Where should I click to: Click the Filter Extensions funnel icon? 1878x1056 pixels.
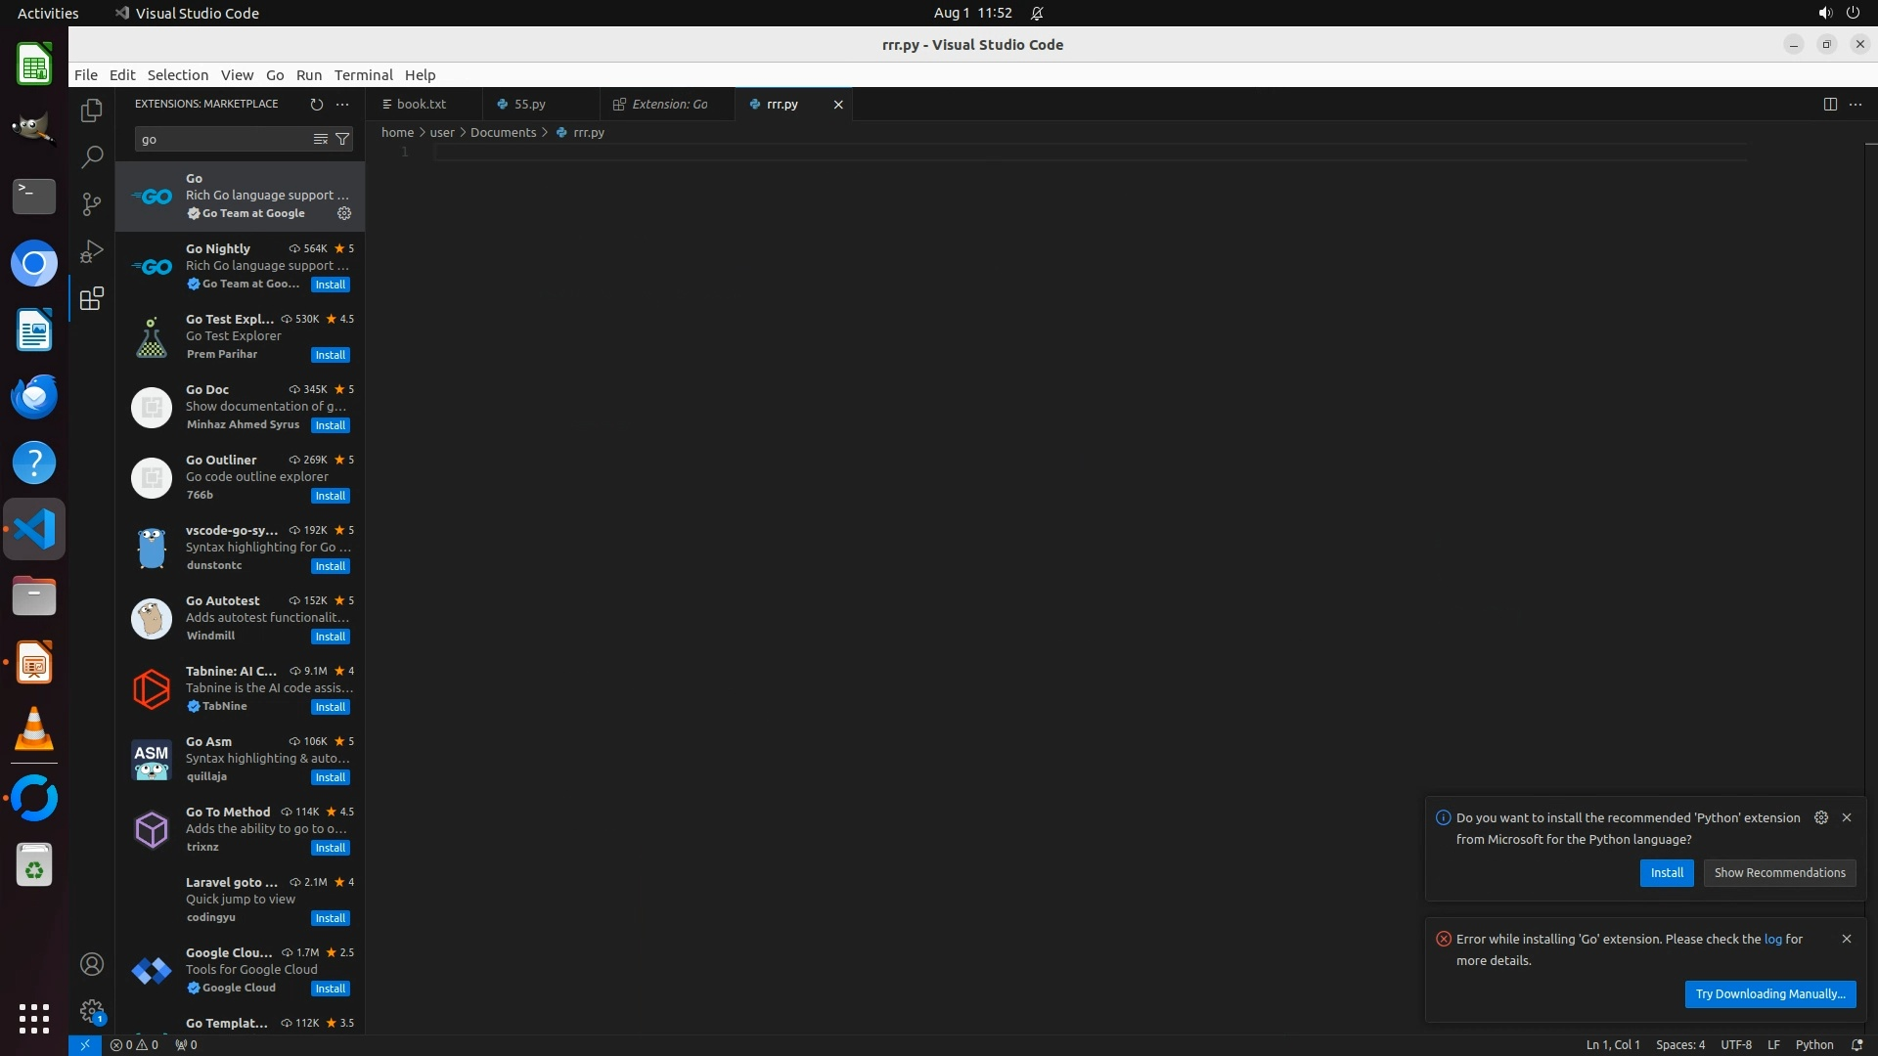click(x=342, y=139)
